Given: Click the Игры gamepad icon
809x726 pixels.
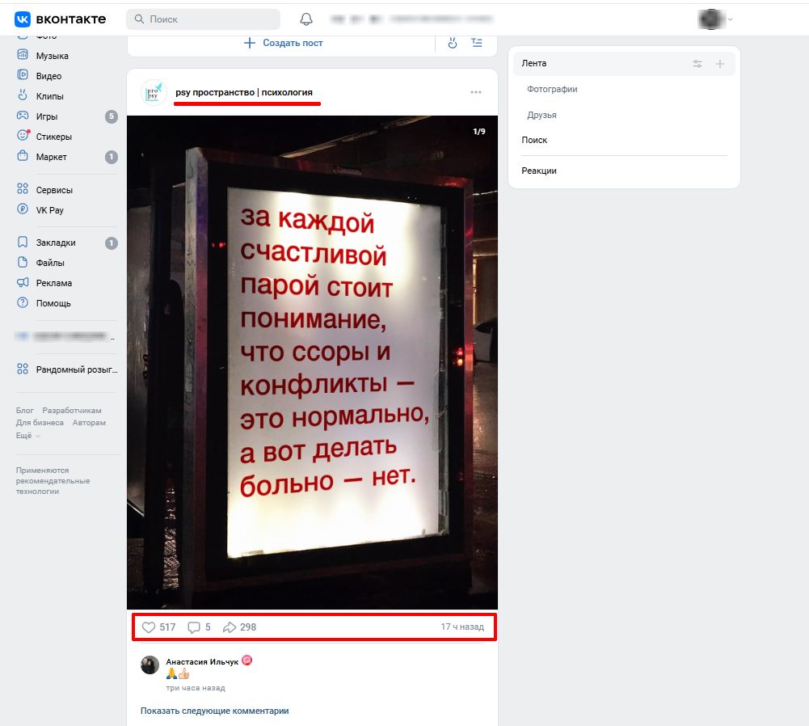Looking at the screenshot, I should tap(23, 116).
